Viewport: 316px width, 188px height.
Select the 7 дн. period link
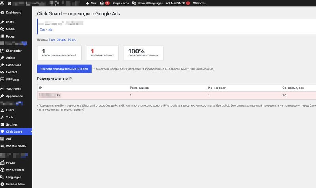pyautogui.click(x=52, y=40)
